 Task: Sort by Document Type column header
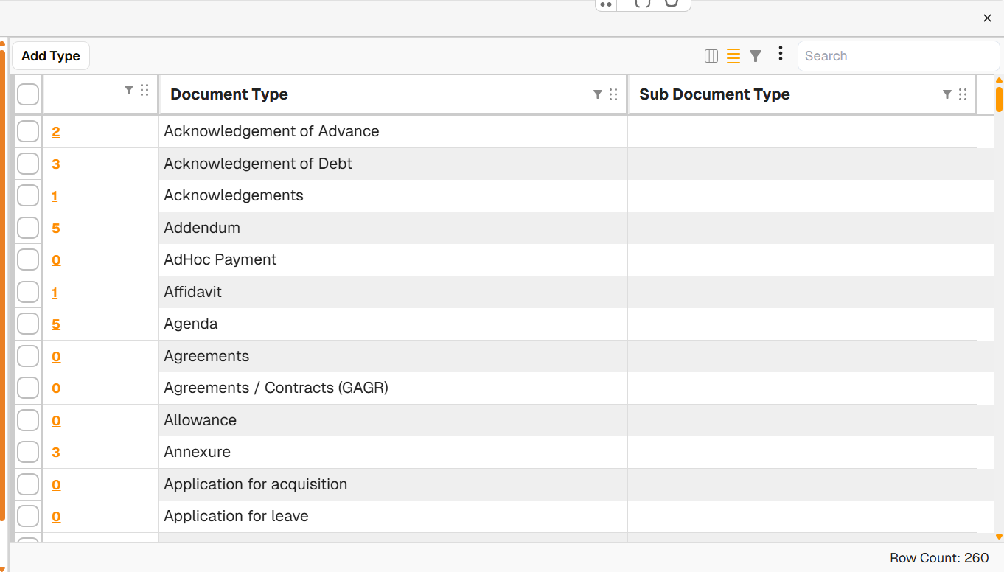coord(229,94)
